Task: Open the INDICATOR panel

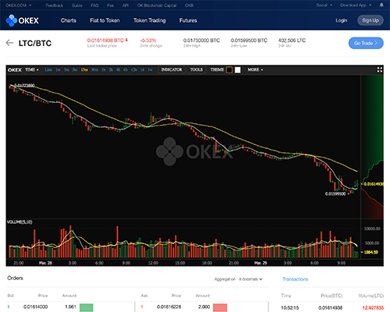Action: pos(172,69)
